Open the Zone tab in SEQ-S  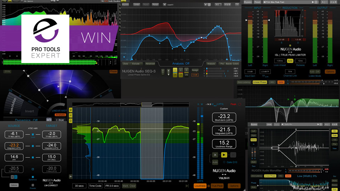click(125, 64)
